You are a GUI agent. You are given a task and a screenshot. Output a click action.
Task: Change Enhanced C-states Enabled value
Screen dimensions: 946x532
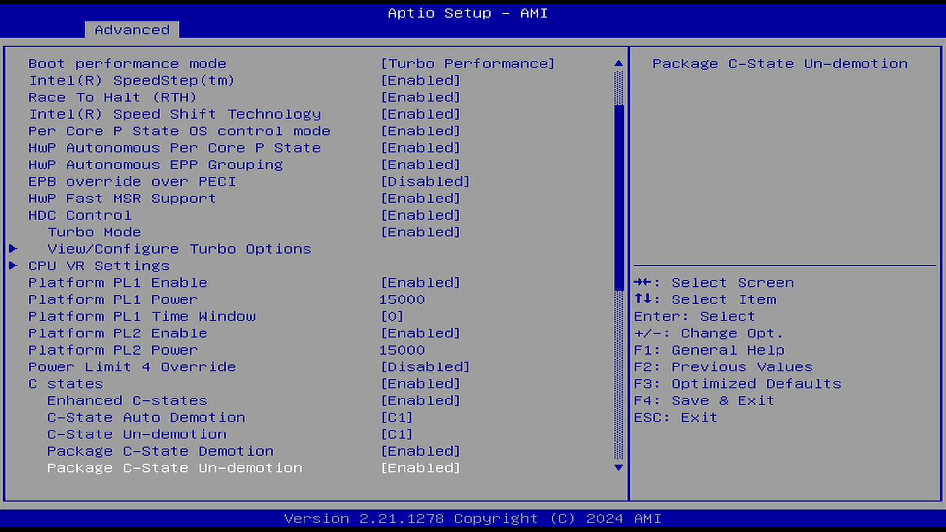[x=421, y=400]
